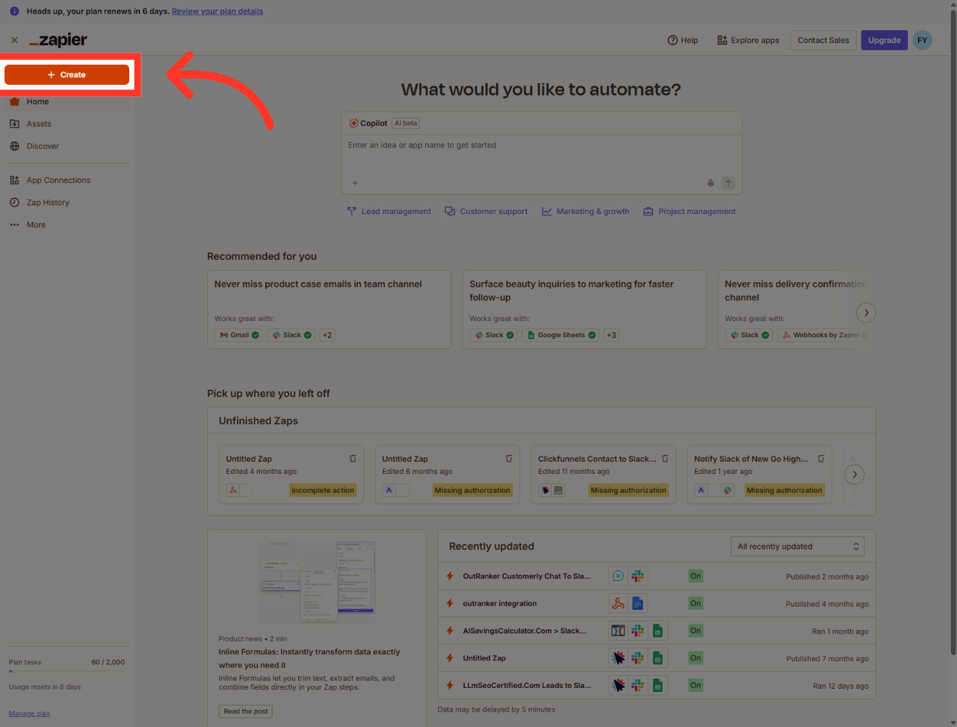Click the plus icon in the Copilot box
The height and width of the screenshot is (727, 957).
(355, 183)
